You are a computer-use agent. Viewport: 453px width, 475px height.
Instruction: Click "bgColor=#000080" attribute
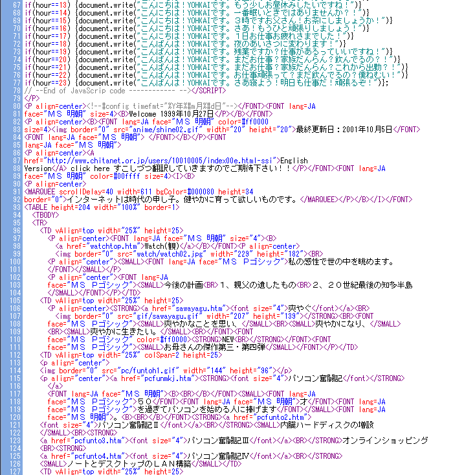click(x=185, y=192)
